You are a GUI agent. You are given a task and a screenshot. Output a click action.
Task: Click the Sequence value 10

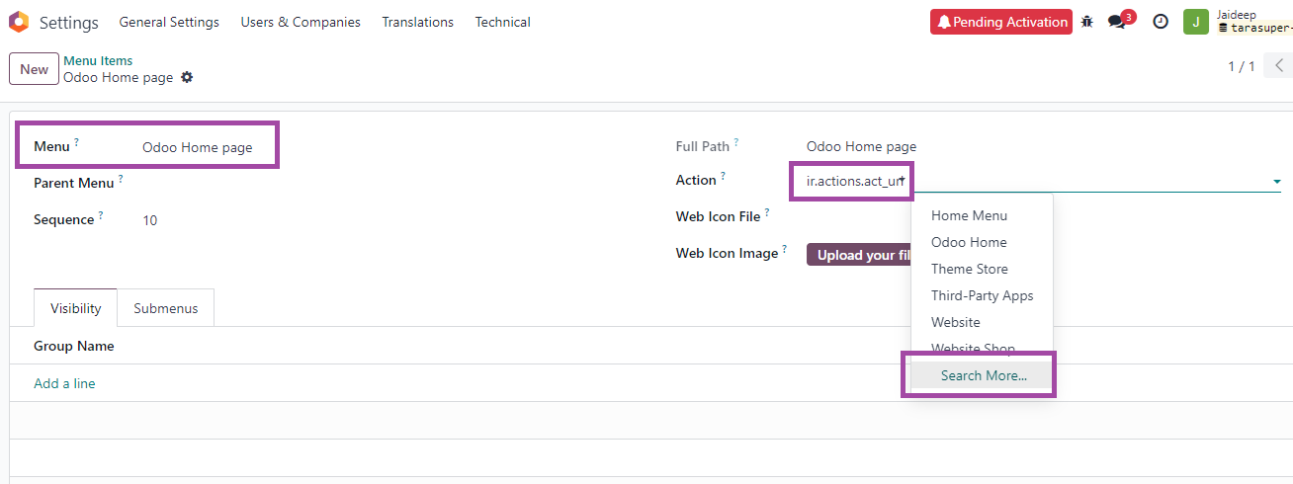point(150,220)
